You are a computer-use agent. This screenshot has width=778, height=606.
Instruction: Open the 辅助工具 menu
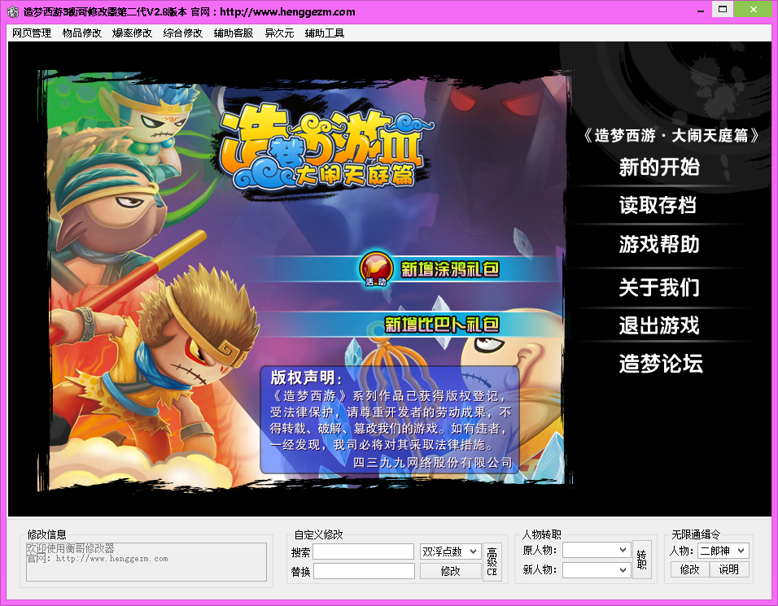tap(325, 33)
